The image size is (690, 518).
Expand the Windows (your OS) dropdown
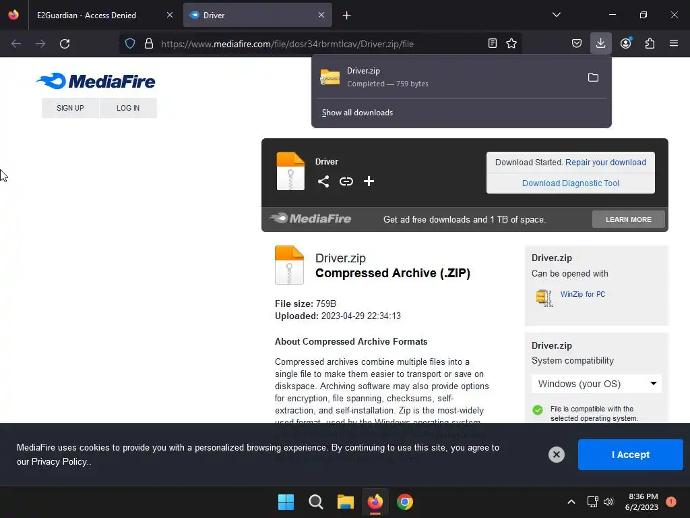(596, 384)
